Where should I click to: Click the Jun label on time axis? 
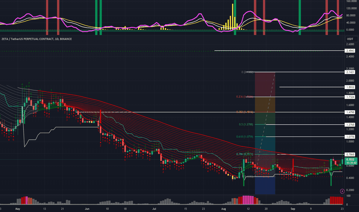tap(87, 209)
